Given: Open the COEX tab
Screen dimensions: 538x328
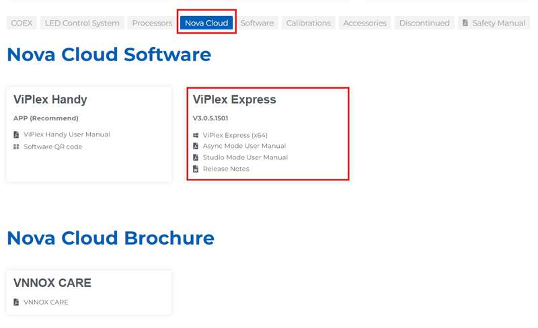Looking at the screenshot, I should tap(22, 23).
